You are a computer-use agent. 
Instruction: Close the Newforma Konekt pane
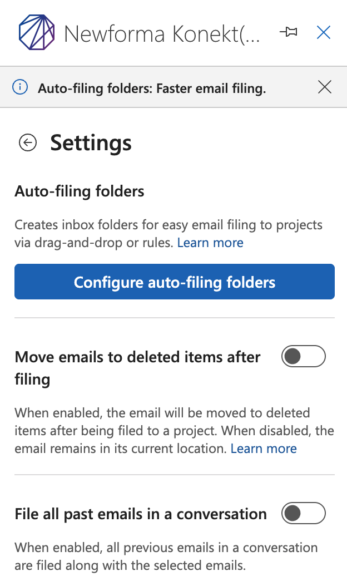324,33
